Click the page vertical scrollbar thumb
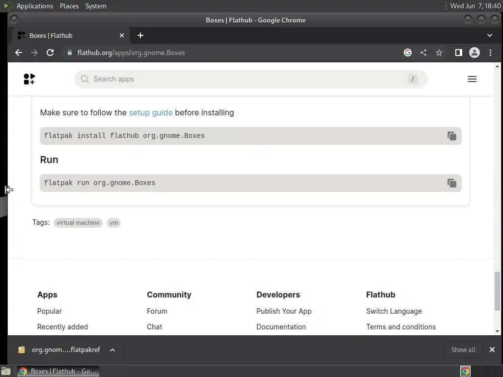The width and height of the screenshot is (503, 377). [497, 291]
